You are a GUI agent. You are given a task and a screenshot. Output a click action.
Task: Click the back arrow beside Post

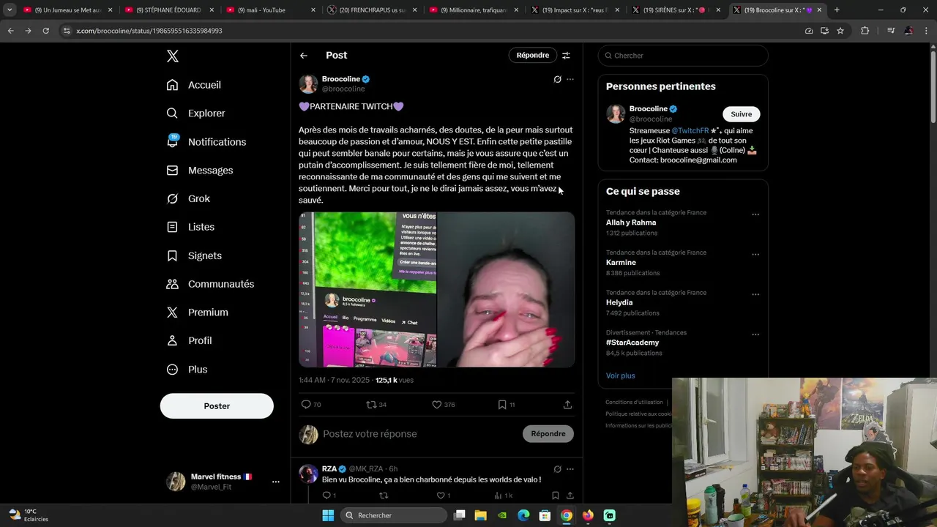click(304, 56)
